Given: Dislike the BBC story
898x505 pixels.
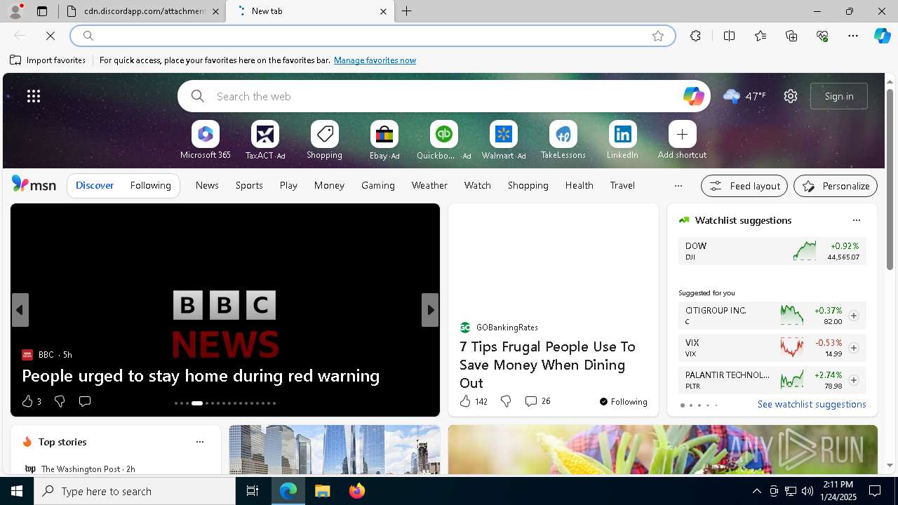Looking at the screenshot, I should pos(60,401).
